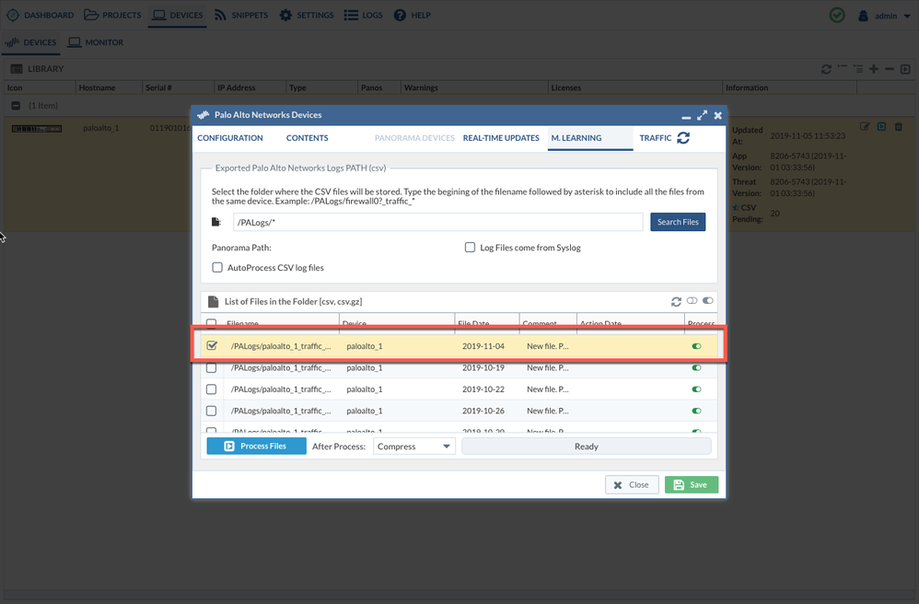
Task: Expand the Palo Alto Networks Devices dialog
Action: coord(702,115)
